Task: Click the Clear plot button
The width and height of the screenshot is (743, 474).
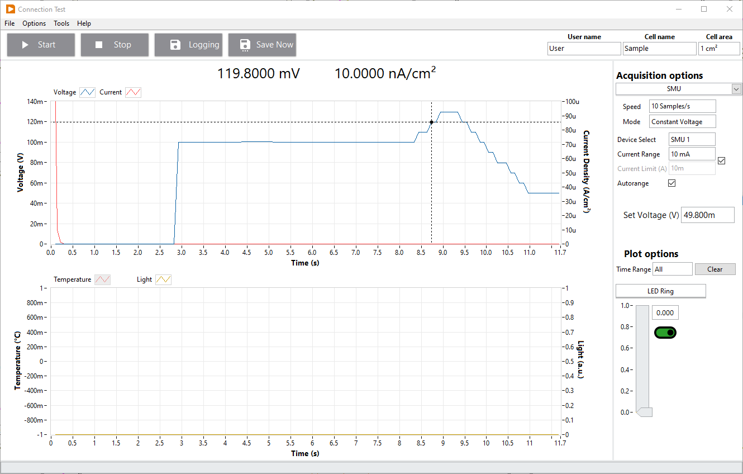Action: coord(715,269)
